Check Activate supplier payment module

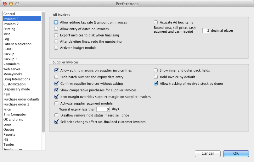pos(56,103)
